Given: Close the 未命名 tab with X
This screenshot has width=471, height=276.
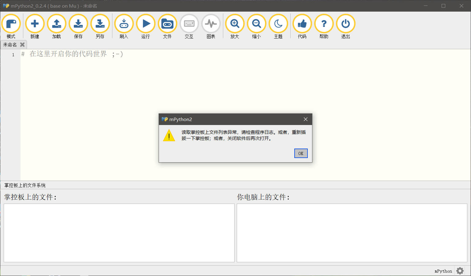Looking at the screenshot, I should tap(22, 45).
